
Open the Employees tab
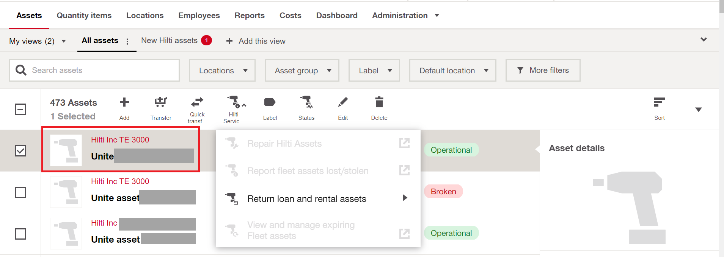[x=199, y=15]
